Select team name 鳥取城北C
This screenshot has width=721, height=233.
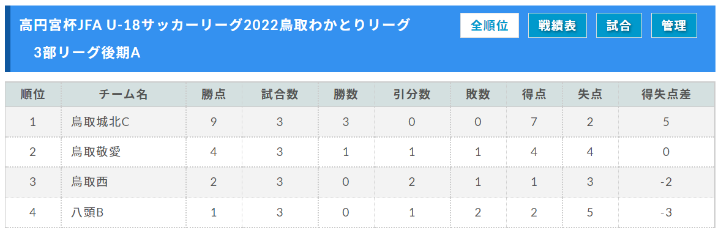(101, 122)
